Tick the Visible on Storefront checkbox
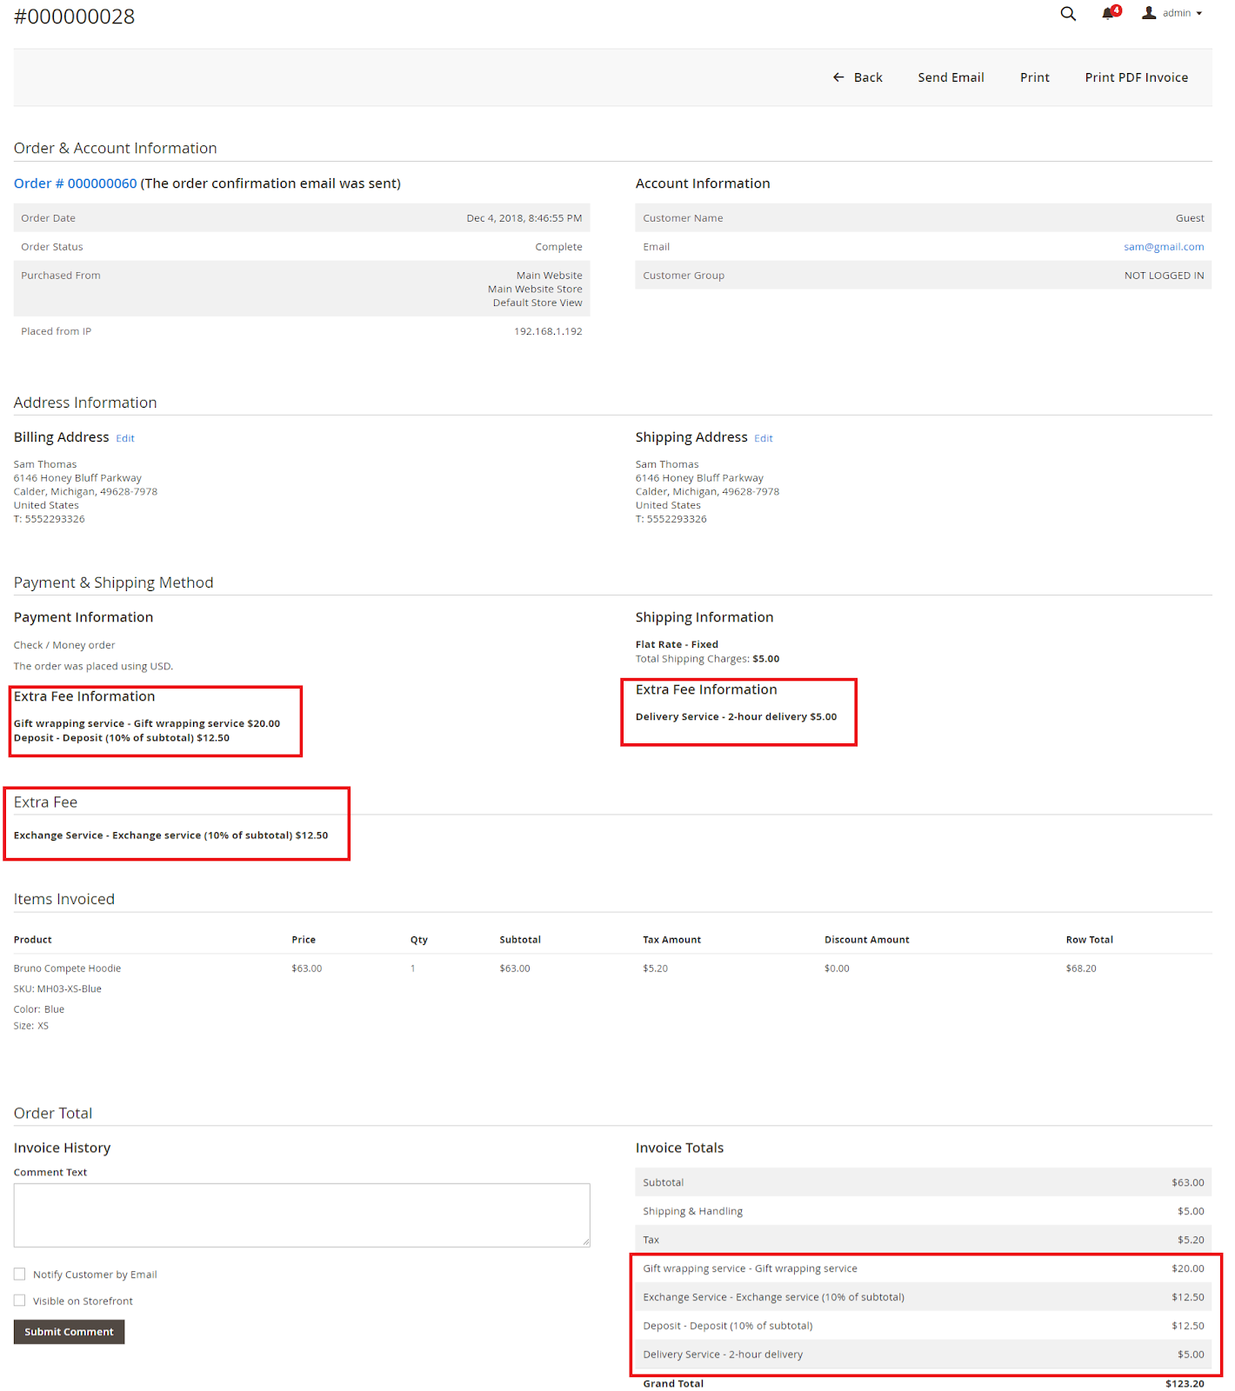This screenshot has width=1235, height=1391. 20,1301
